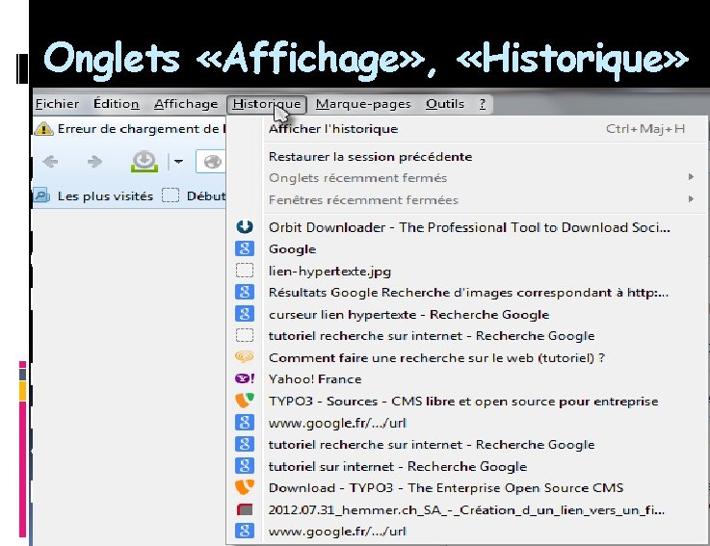
Task: Select the Erreur de chargement tab
Action: (129, 129)
